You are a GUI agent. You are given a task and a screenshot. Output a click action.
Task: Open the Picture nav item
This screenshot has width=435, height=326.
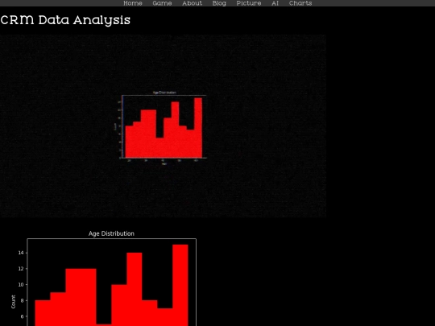click(249, 3)
